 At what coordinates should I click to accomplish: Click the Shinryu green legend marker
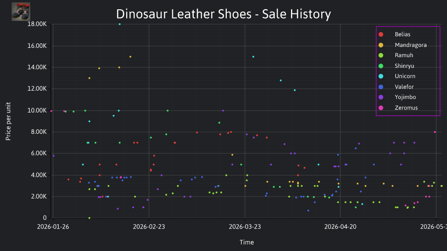(381, 66)
